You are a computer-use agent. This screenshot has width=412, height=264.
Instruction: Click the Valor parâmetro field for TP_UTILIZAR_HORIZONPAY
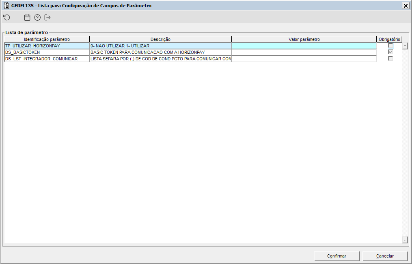pos(304,46)
